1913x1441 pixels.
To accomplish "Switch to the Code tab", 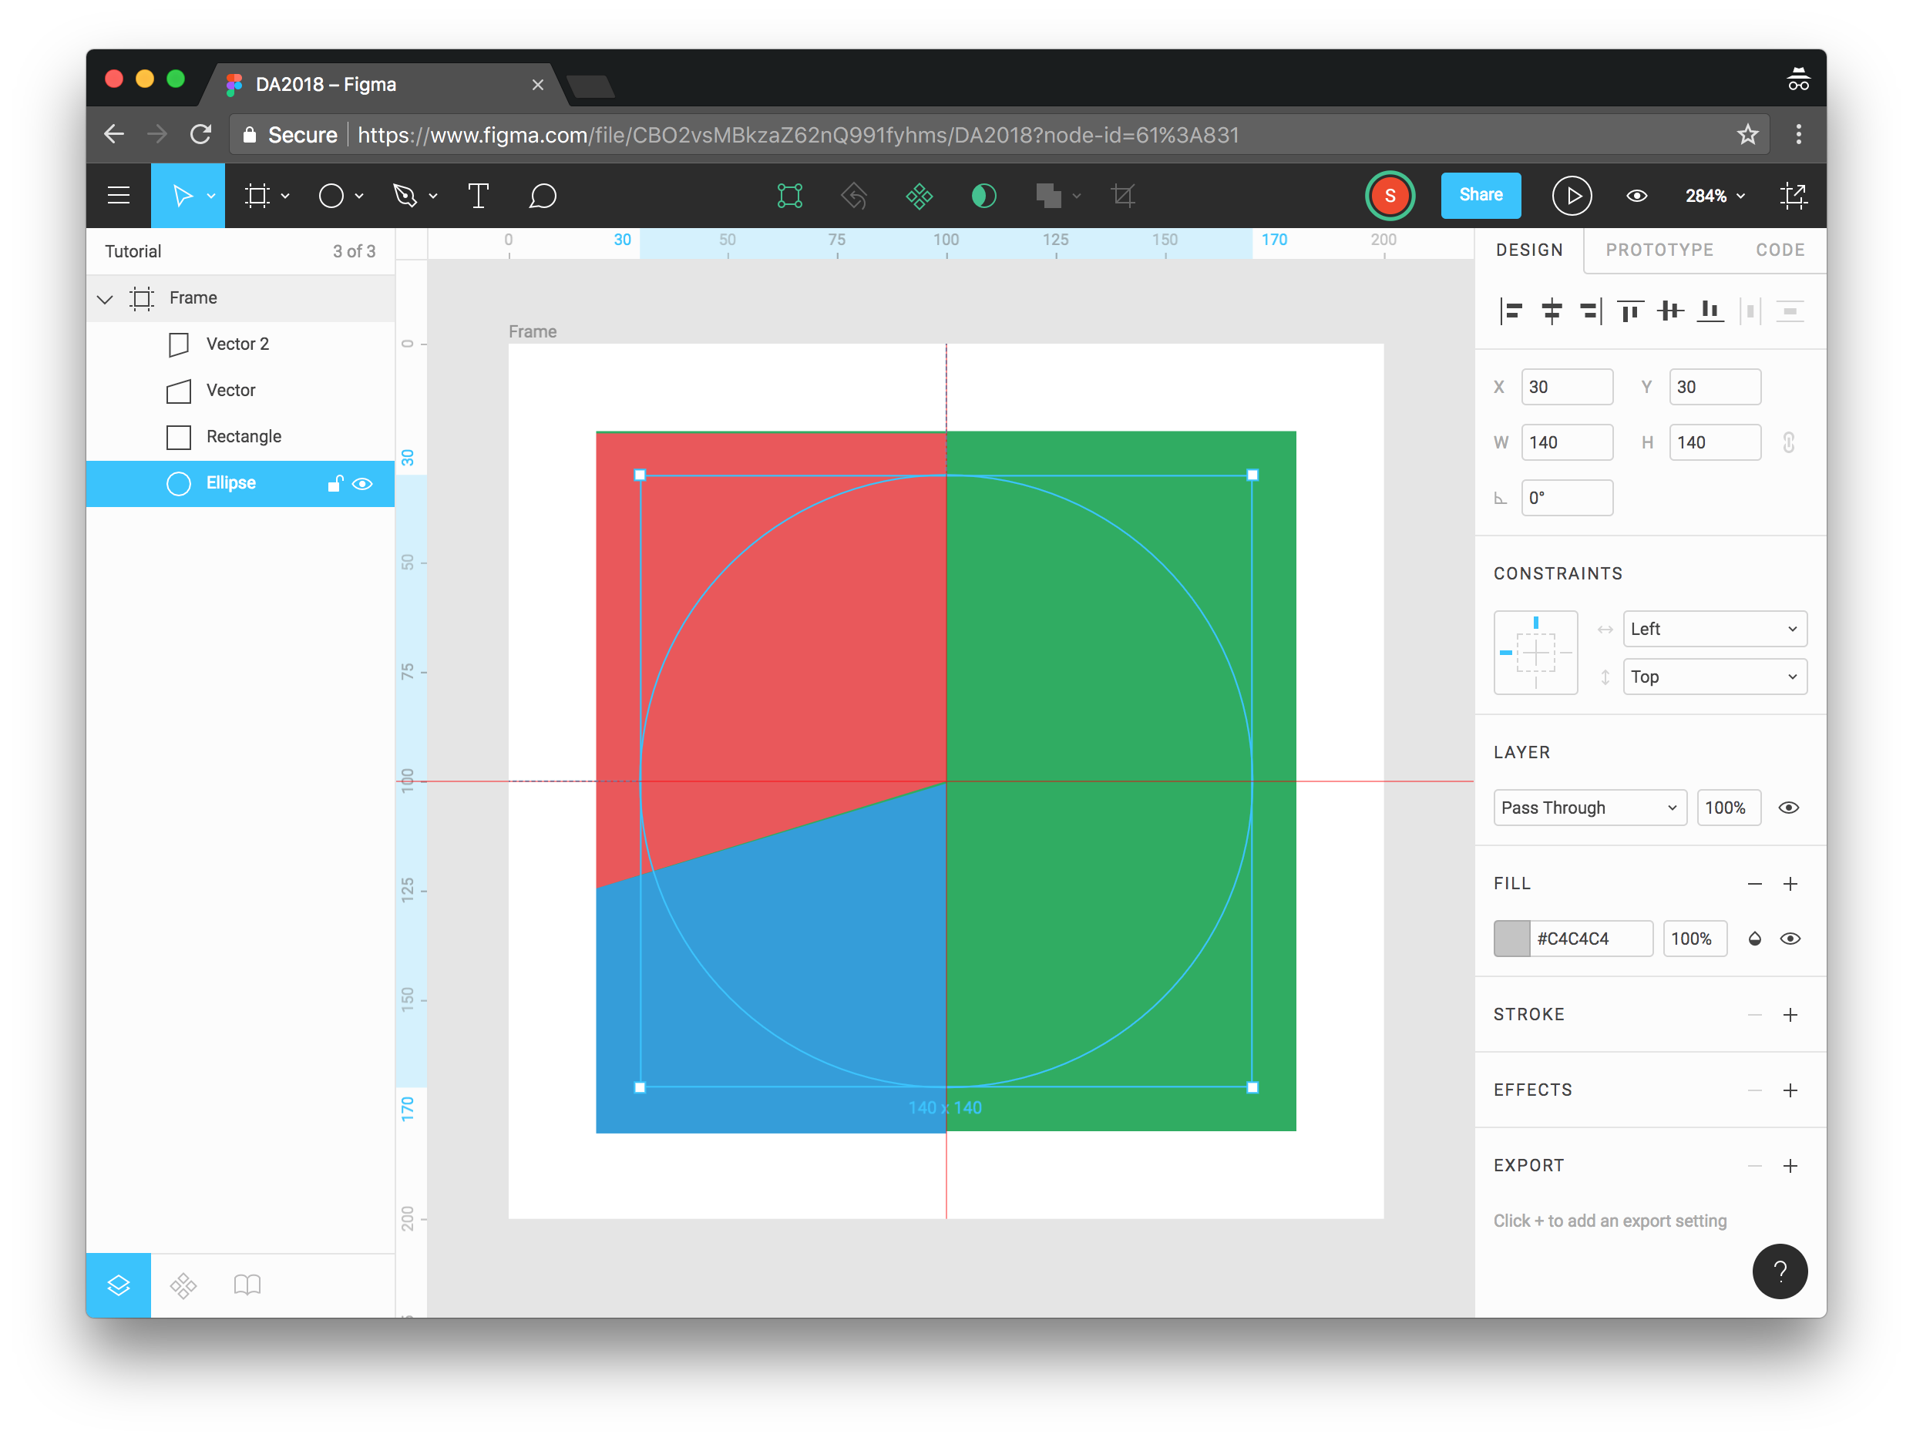I will (1779, 250).
